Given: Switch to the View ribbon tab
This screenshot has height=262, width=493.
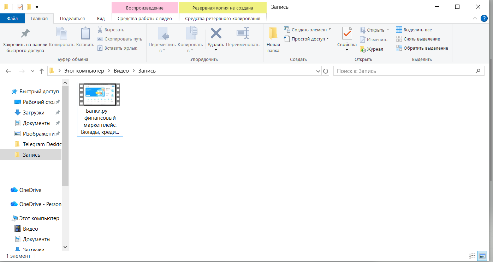Looking at the screenshot, I should coord(101,19).
